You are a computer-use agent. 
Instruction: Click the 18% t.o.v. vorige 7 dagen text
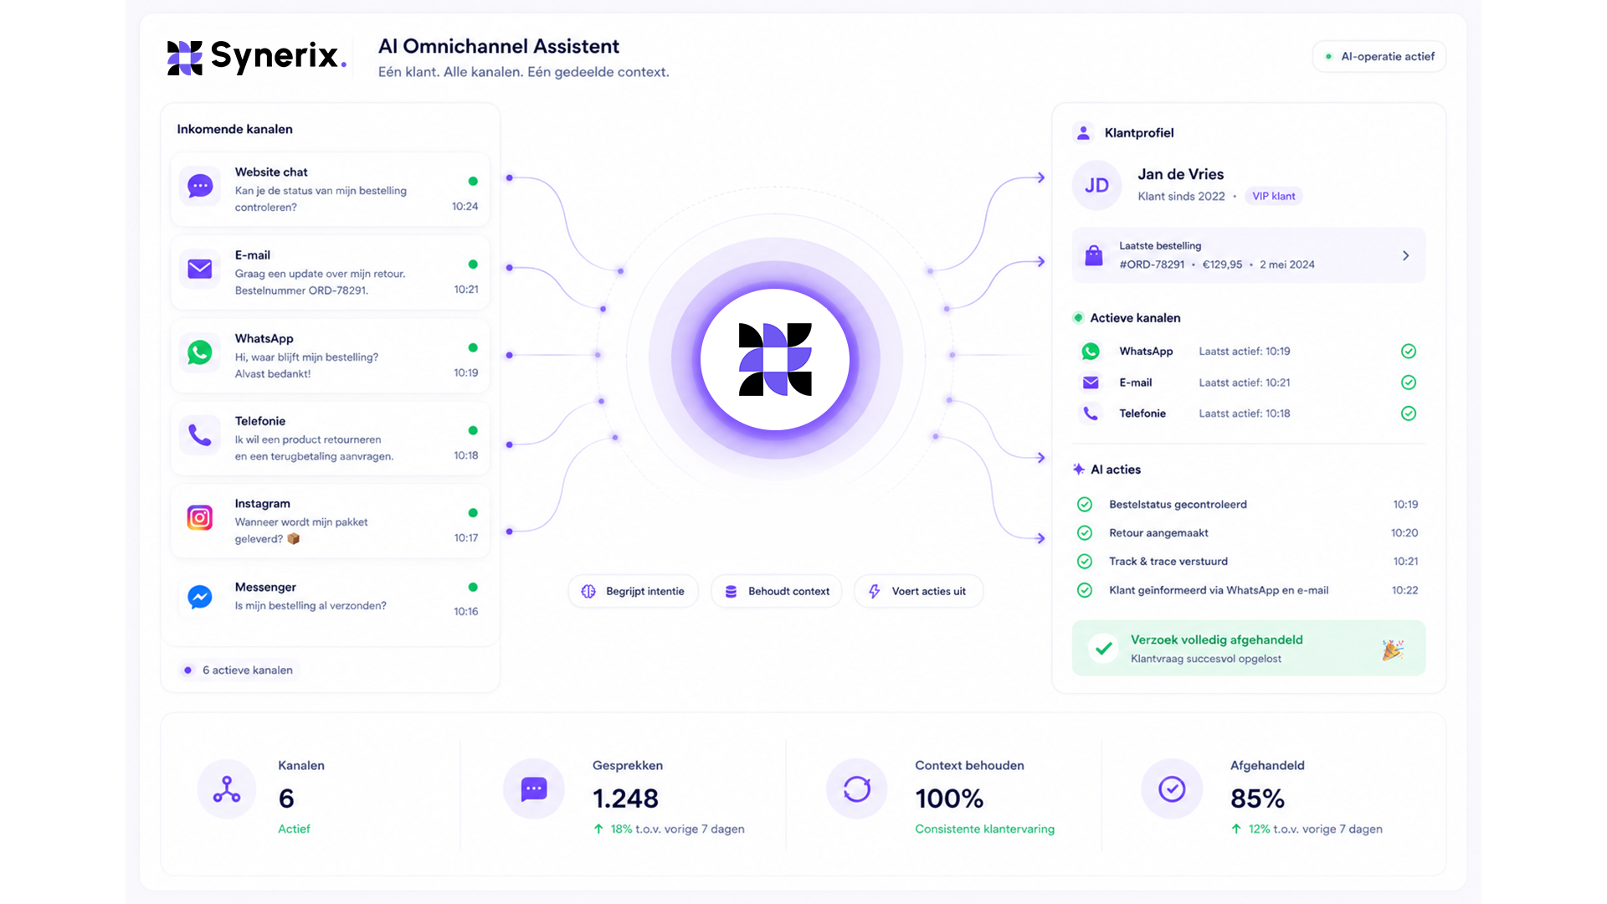click(x=677, y=830)
